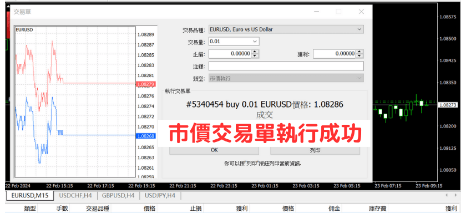Click the 列印 print button
This screenshot has width=466, height=213.
[x=315, y=150]
